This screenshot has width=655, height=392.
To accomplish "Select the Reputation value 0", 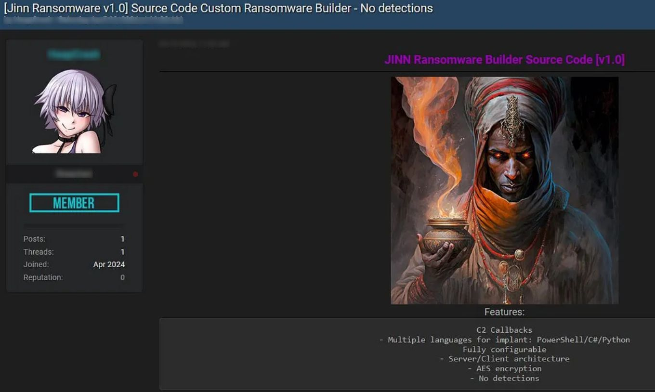I will [123, 277].
